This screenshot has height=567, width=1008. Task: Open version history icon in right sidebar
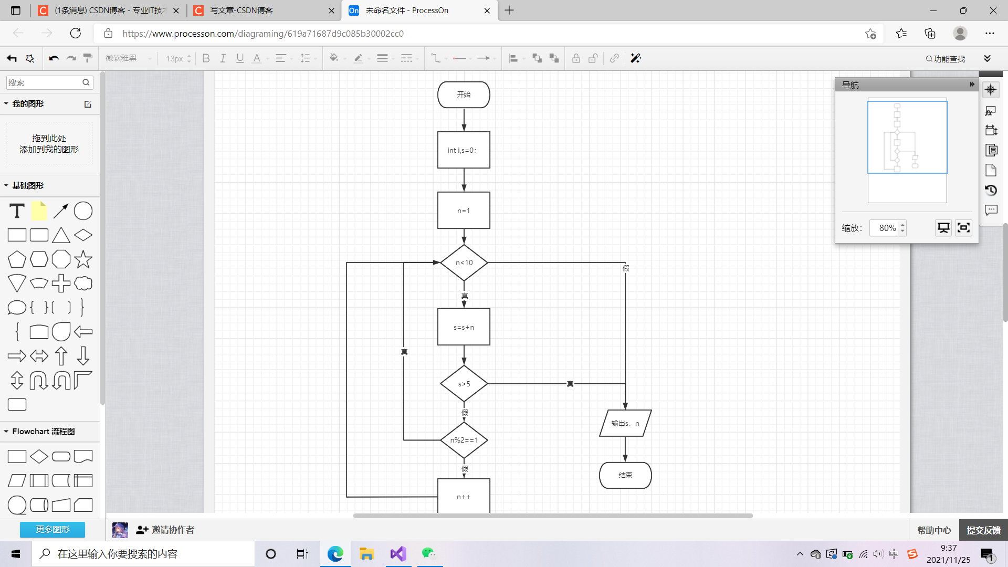[991, 190]
